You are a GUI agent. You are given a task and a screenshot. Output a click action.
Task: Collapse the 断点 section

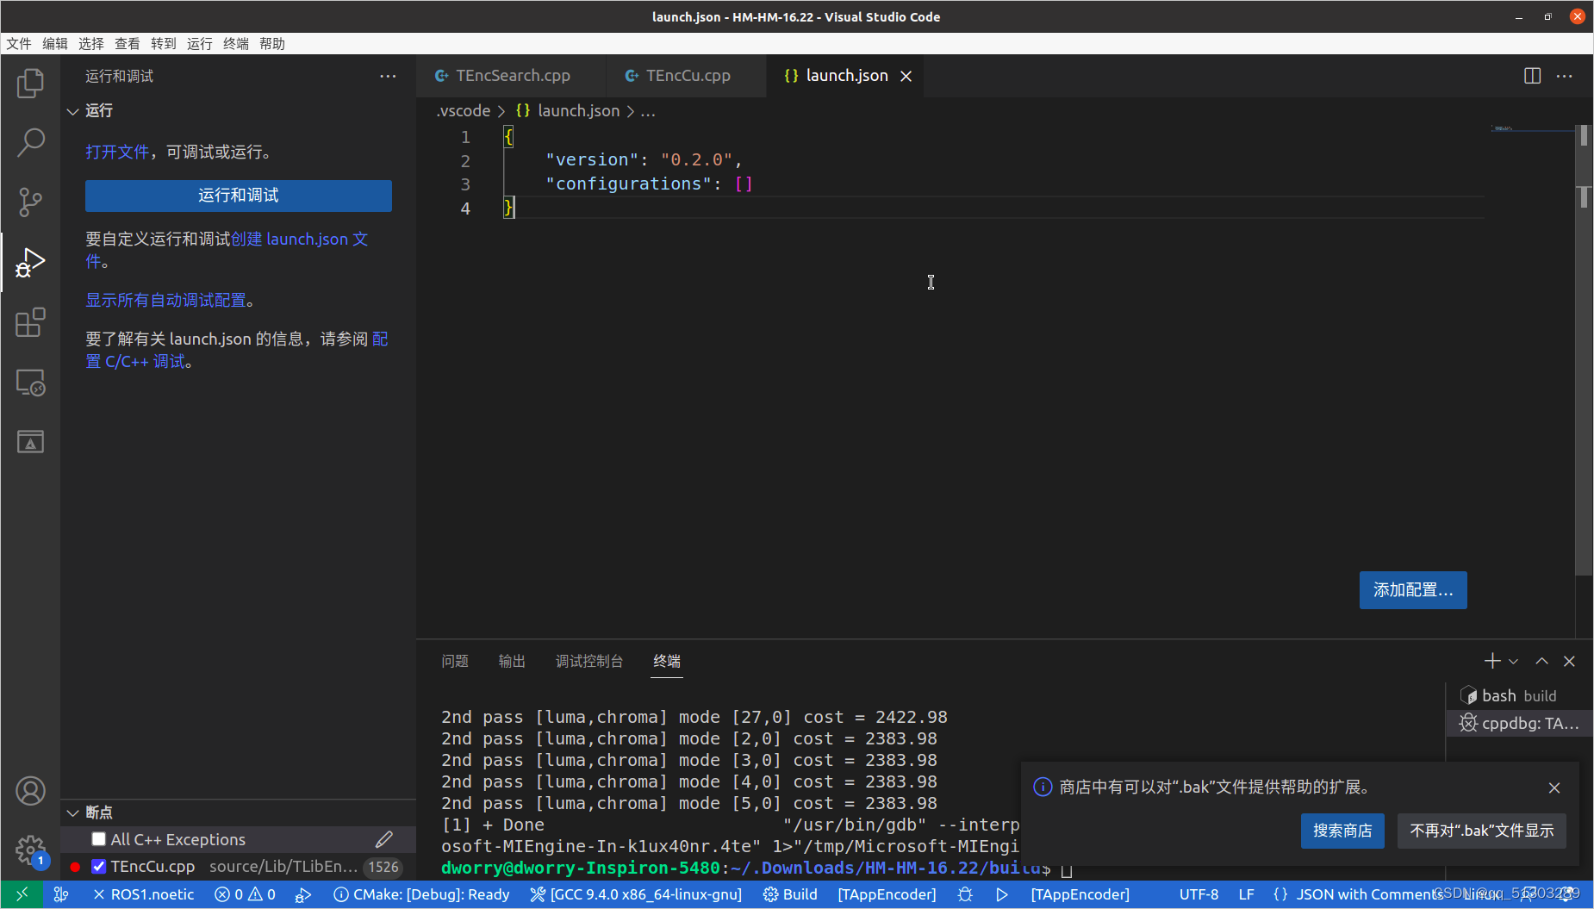click(x=73, y=812)
